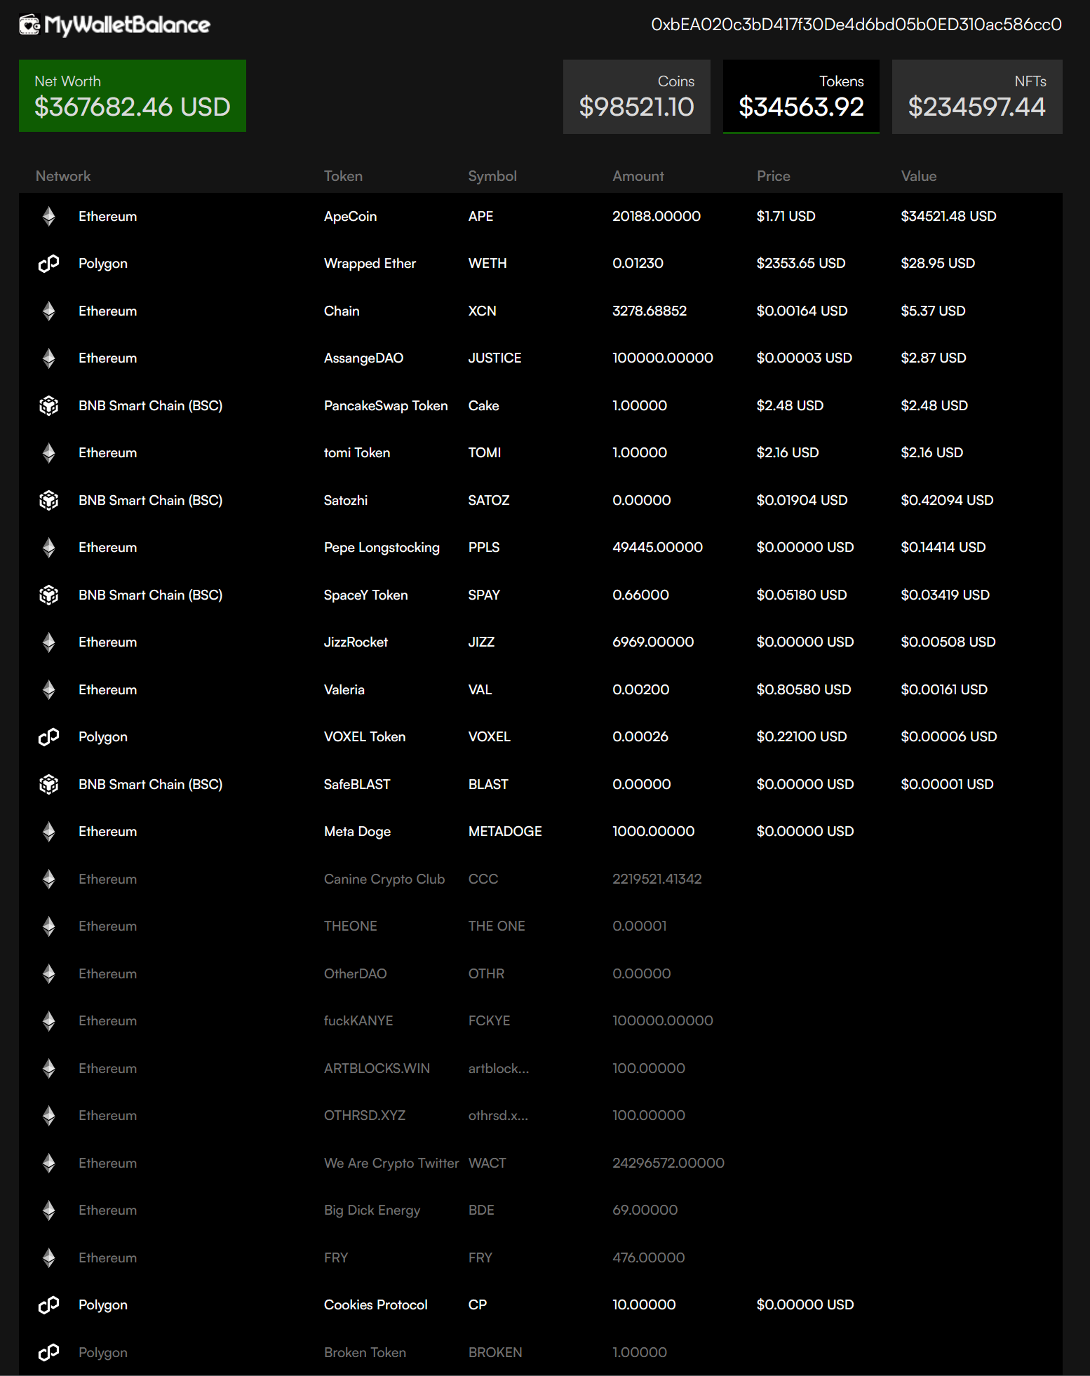The width and height of the screenshot is (1090, 1376).
Task: Select the JUSTICE symbol cell
Action: click(x=495, y=358)
